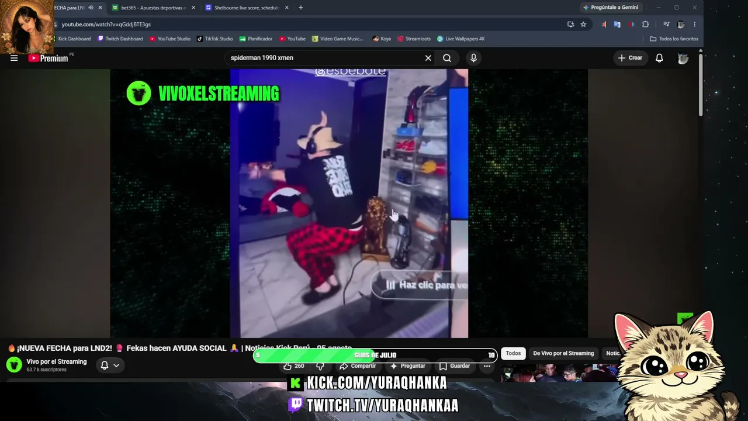Viewport: 748px width, 421px height.
Task: Open the YouTube hamburger guide menu
Action: (x=14, y=58)
